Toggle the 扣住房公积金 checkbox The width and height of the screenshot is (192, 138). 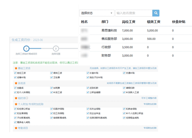tap(15, 109)
